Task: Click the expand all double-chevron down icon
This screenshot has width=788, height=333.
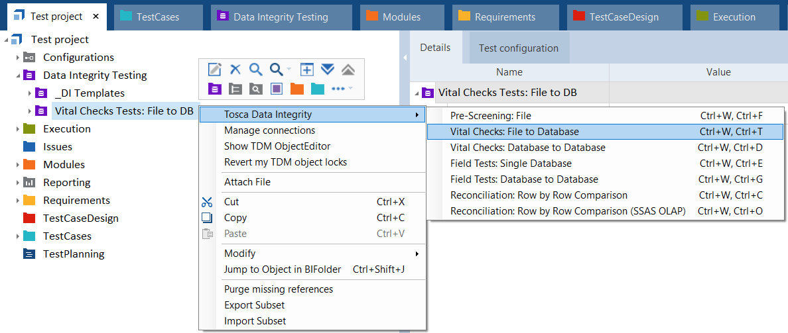Action: coord(327,70)
